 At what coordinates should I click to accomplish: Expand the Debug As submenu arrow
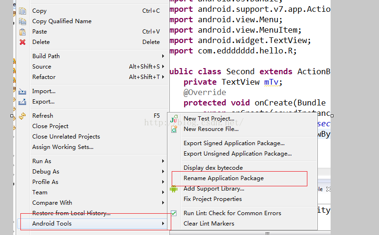tap(163, 171)
